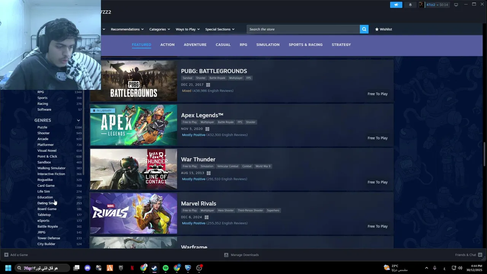Open Marvel Rivals title link

pos(199,203)
